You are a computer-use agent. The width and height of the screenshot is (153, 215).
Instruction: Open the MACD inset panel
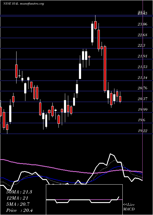[x=84, y=200]
